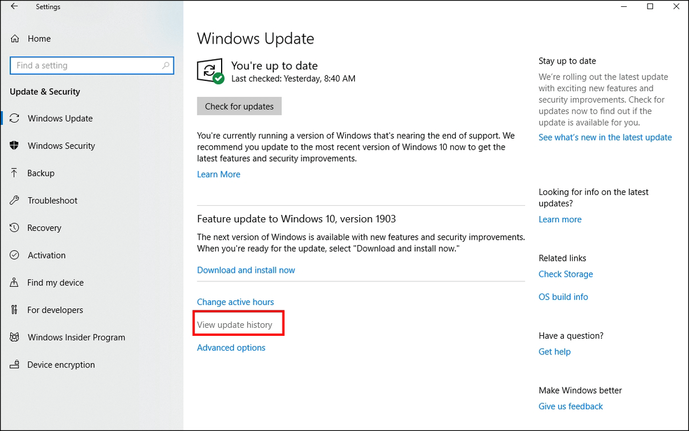Click the Have a question? heading
The width and height of the screenshot is (689, 431).
(x=571, y=336)
